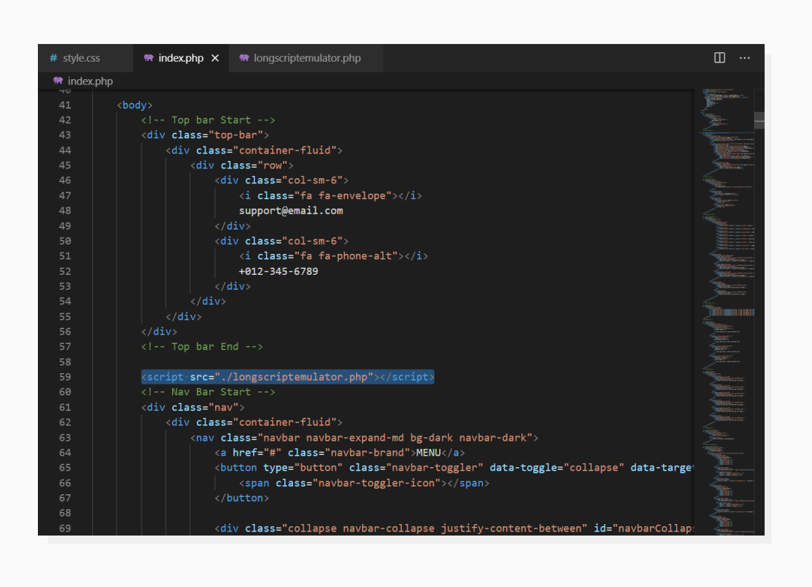Click the PHP elephant icon on index.php tab

pos(148,58)
